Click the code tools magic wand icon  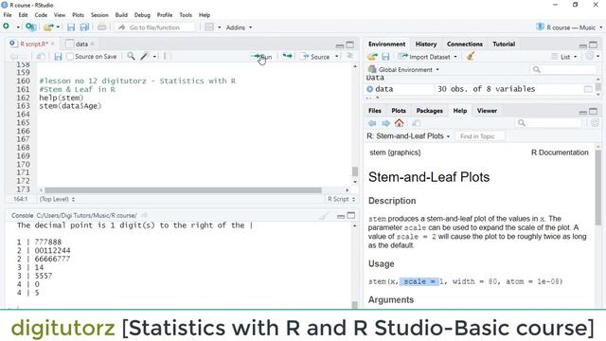(x=145, y=57)
